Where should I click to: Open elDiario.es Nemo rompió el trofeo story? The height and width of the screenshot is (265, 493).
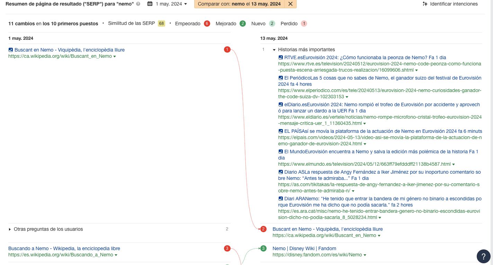tap(379, 108)
